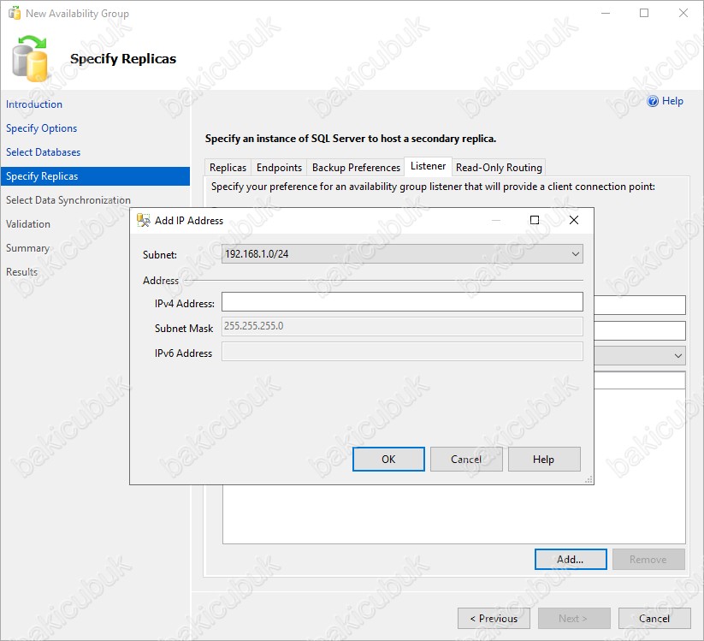Viewport: 704px width, 641px height.
Task: Select Specify Replicas in the sidebar
Action: point(95,176)
